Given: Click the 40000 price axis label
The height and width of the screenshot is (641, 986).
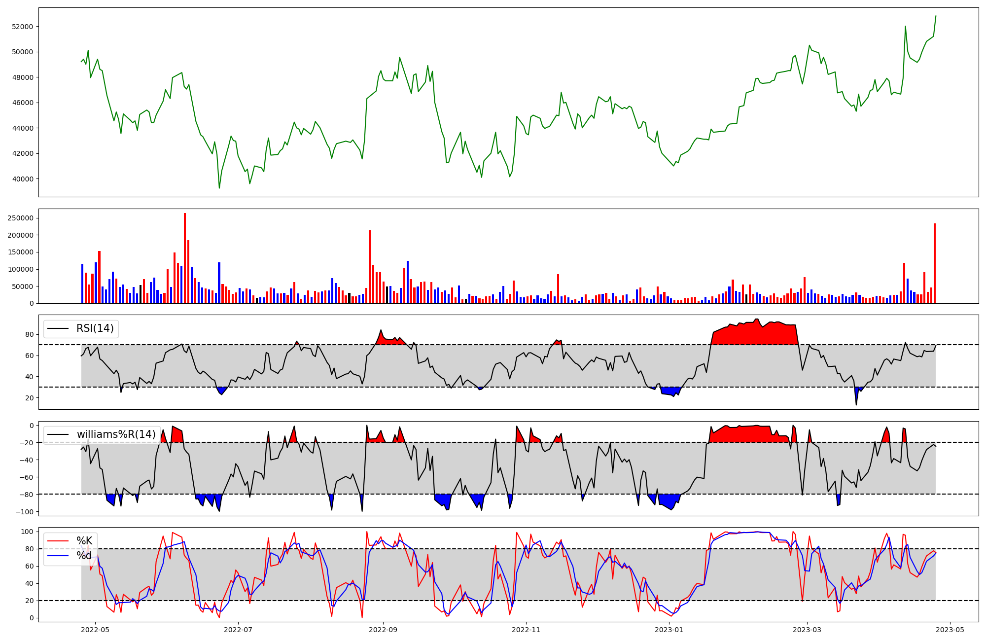Looking at the screenshot, I should coord(23,179).
